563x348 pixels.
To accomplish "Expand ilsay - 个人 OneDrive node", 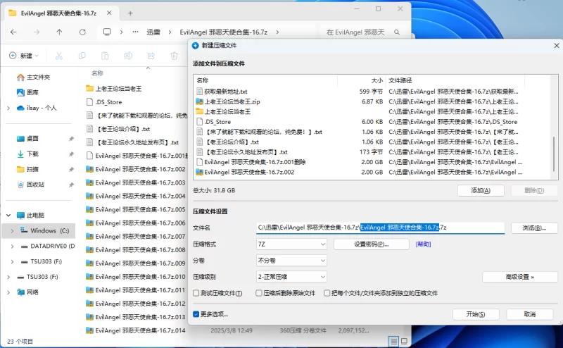I will click(8, 108).
